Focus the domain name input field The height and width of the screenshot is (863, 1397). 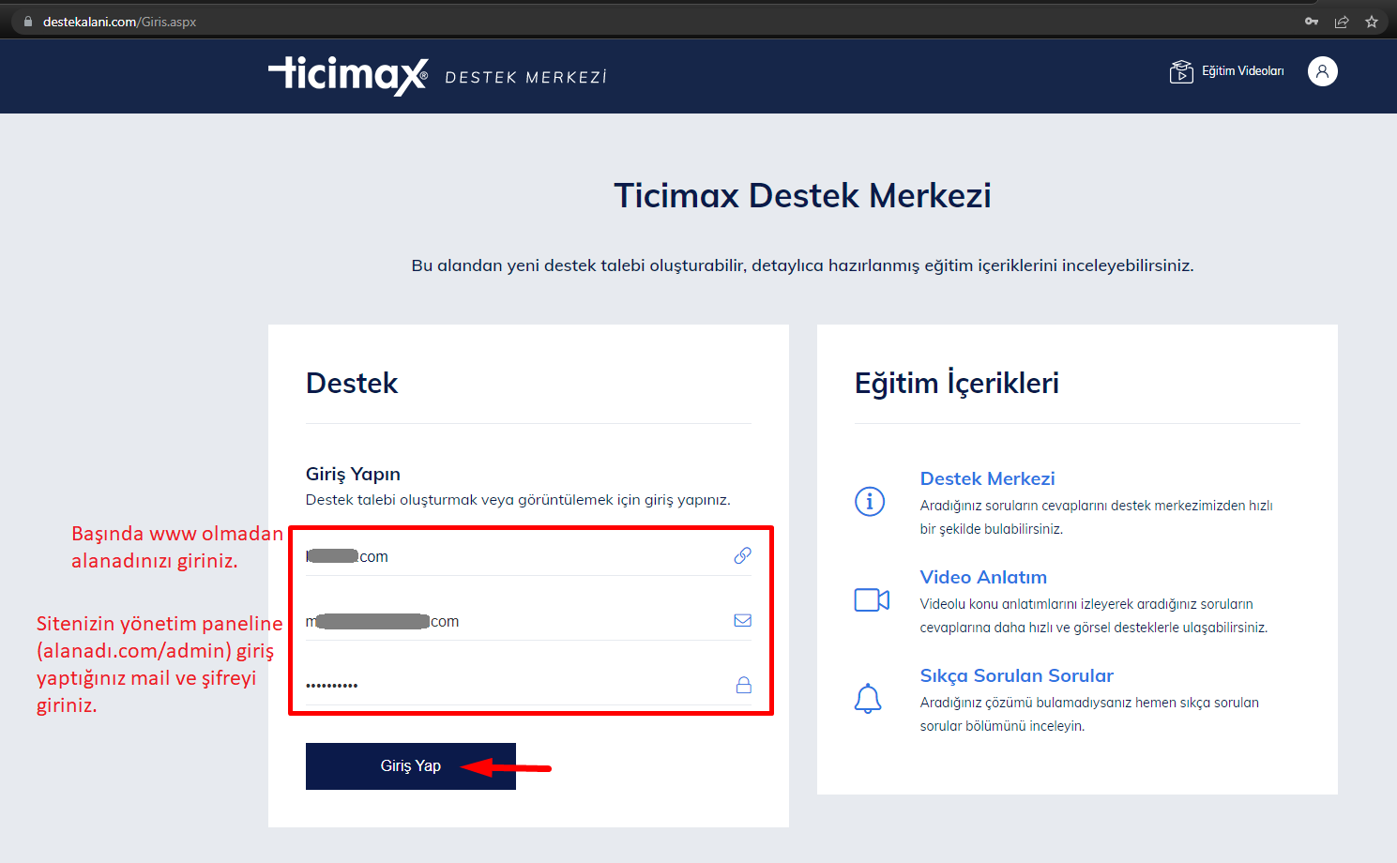point(528,556)
